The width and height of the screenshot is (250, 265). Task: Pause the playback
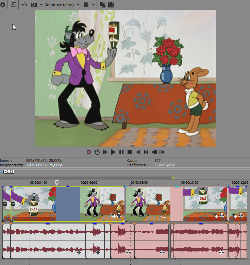click(121, 152)
